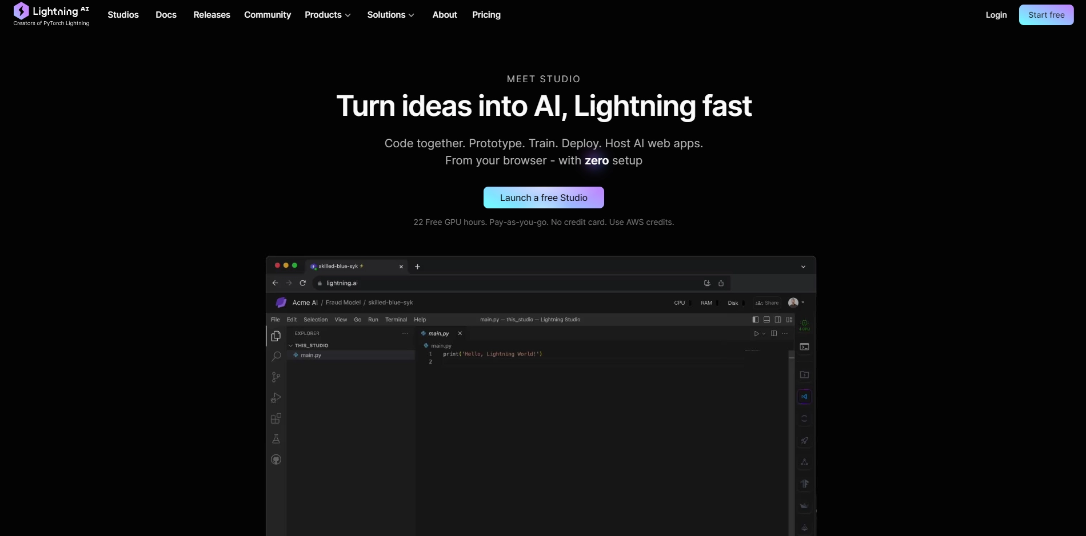Open the Go menu in Studio
This screenshot has height=536, width=1086.
pos(358,320)
